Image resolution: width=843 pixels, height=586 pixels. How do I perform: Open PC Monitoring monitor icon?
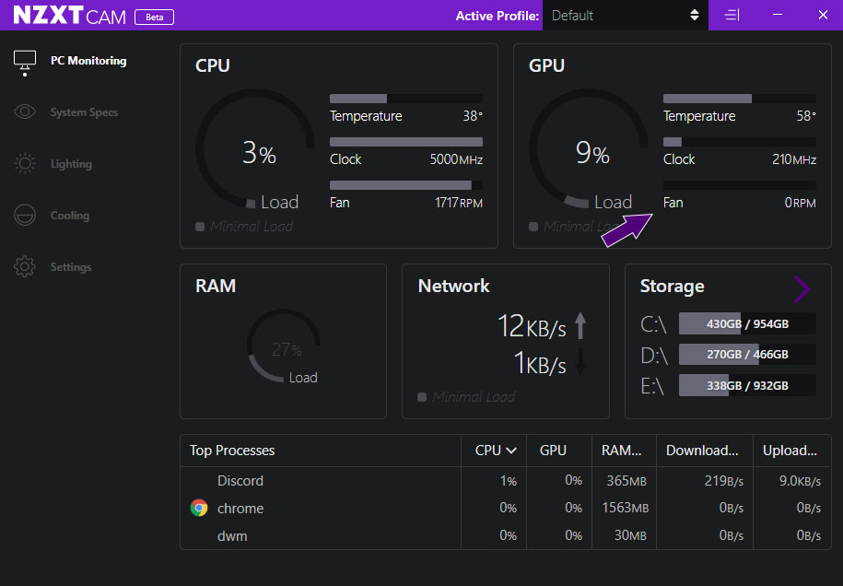[x=25, y=61]
